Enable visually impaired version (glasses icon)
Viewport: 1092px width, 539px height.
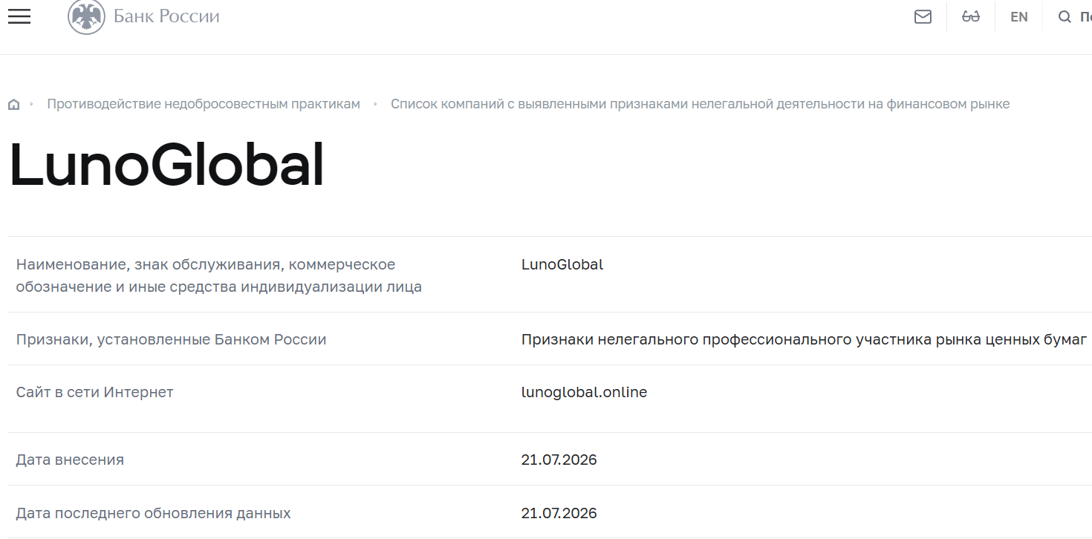pos(971,16)
